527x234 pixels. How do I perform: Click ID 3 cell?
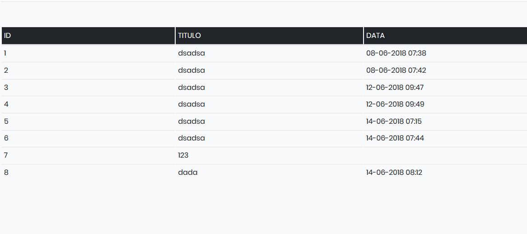point(88,88)
